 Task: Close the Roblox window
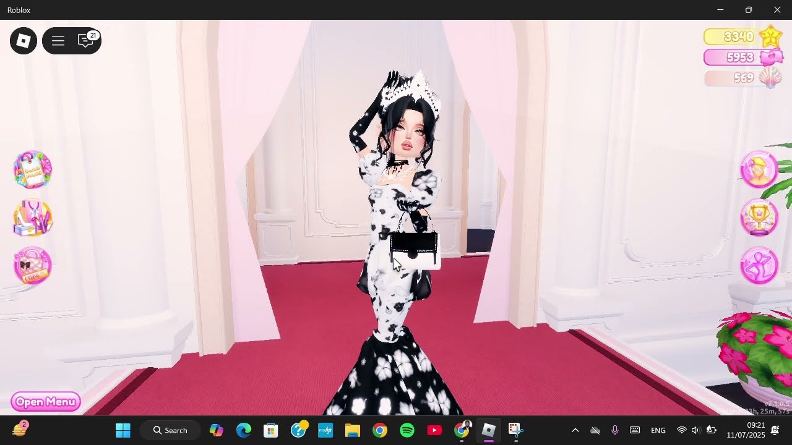point(777,10)
